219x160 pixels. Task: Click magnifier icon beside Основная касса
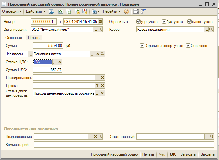(102, 54)
